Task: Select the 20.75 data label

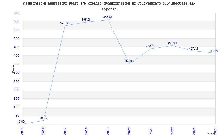Action: click(43, 118)
